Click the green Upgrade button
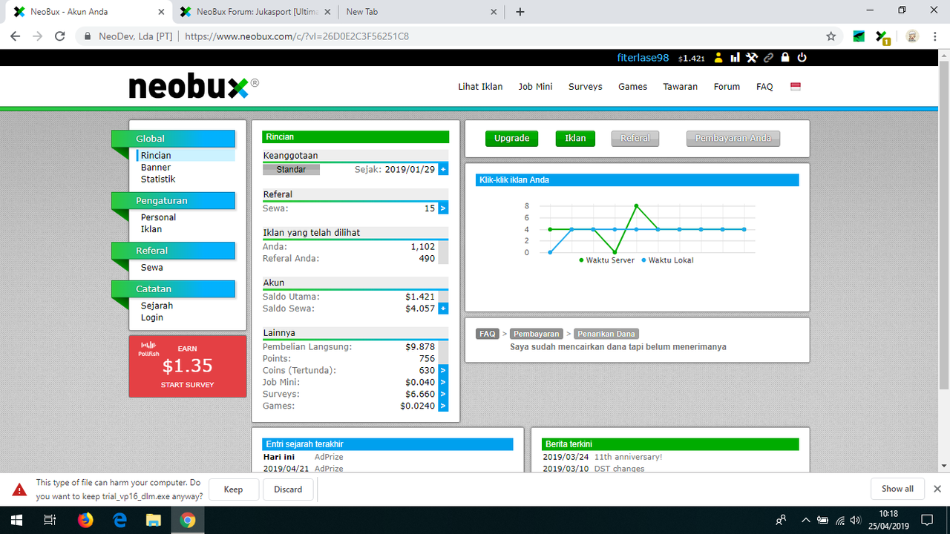 click(x=511, y=138)
